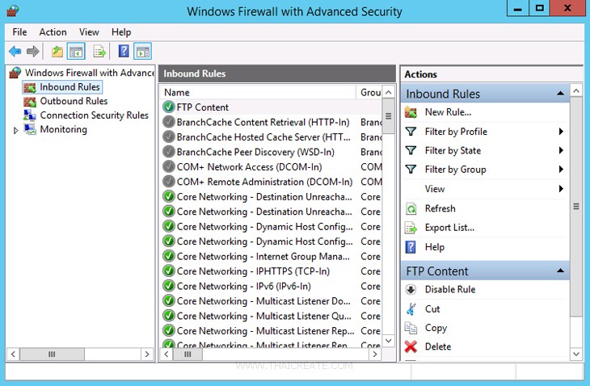
Task: Click the Up One Level folder icon
Action: click(x=57, y=51)
